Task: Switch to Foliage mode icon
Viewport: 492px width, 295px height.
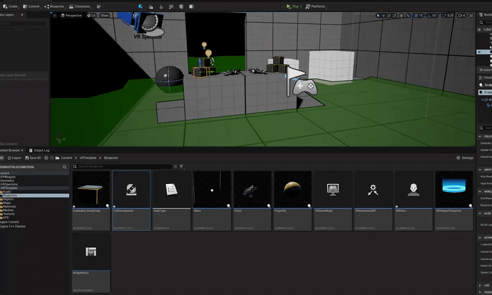Action: pyautogui.click(x=161, y=6)
